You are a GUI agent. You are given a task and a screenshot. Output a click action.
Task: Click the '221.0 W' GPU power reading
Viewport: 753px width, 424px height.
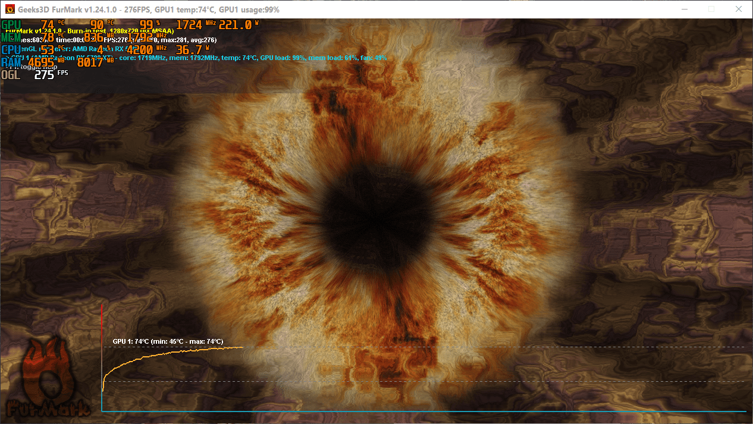[x=239, y=25]
